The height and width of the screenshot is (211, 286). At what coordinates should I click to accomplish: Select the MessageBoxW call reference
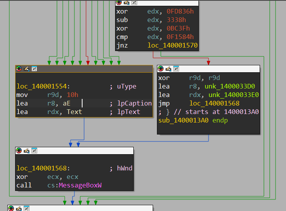point(80,185)
